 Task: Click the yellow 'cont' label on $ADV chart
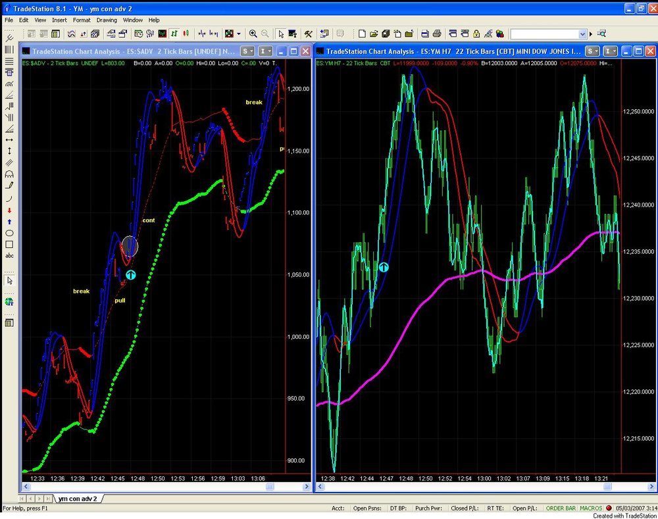coord(149,220)
